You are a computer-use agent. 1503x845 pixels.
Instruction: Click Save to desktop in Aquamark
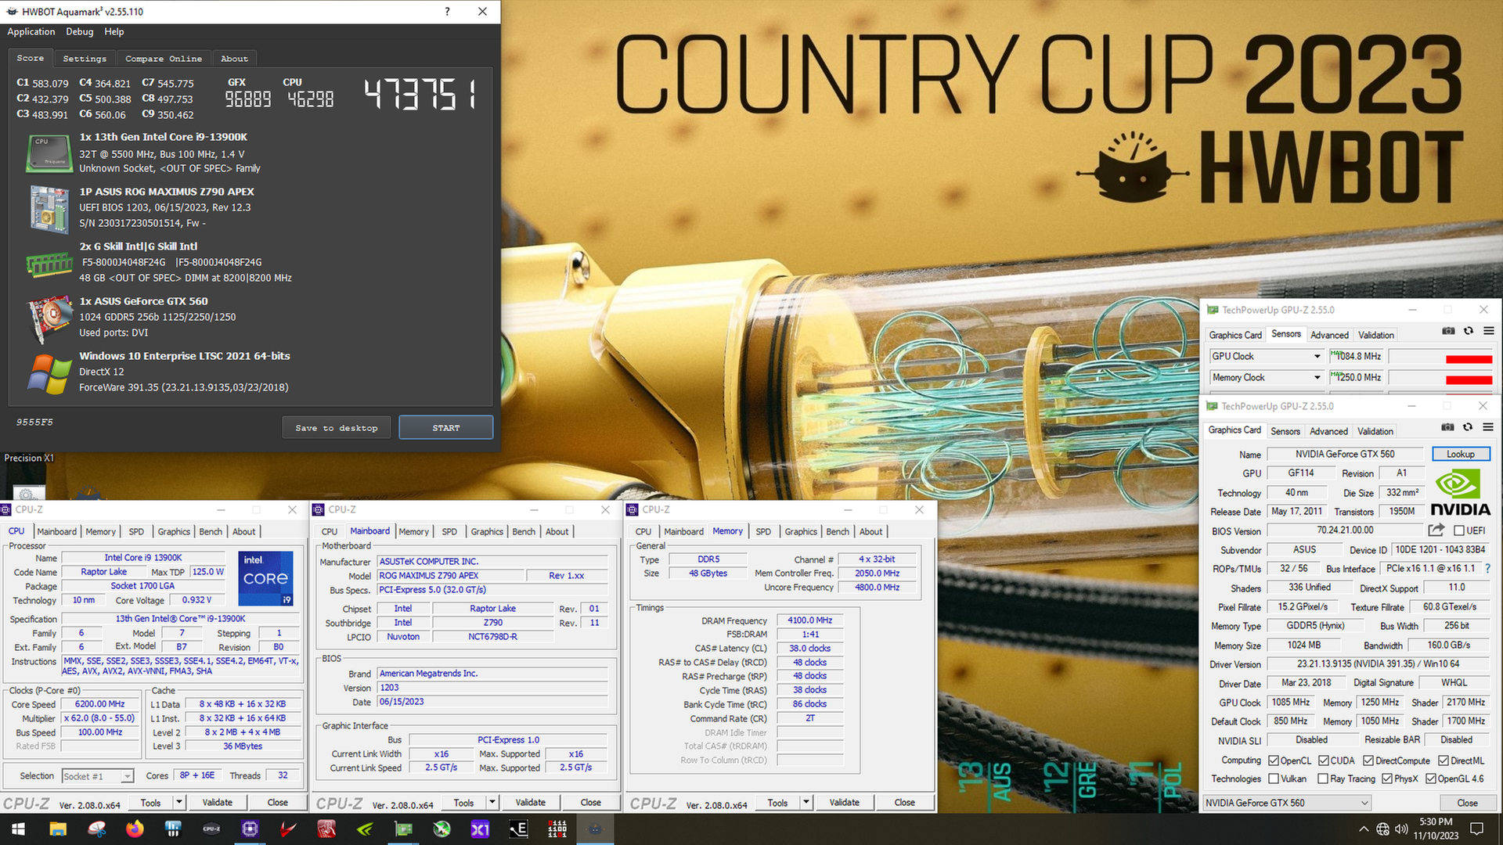(x=337, y=428)
